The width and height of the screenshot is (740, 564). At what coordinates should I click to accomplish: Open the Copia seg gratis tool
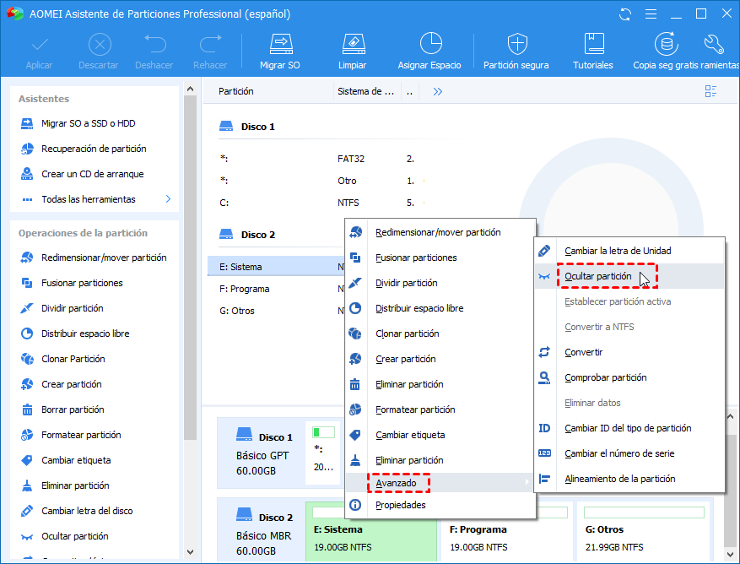667,51
